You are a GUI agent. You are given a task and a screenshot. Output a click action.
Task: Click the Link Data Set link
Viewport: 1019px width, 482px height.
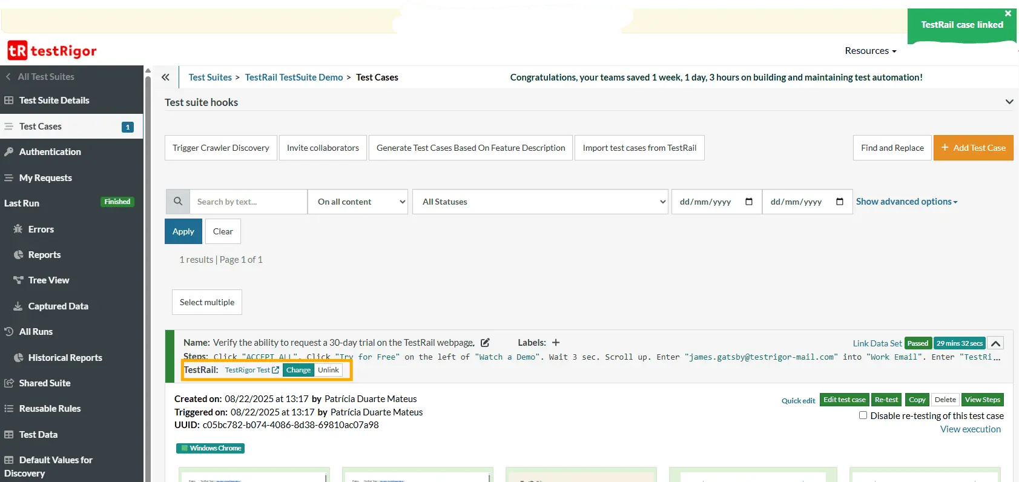tap(877, 343)
